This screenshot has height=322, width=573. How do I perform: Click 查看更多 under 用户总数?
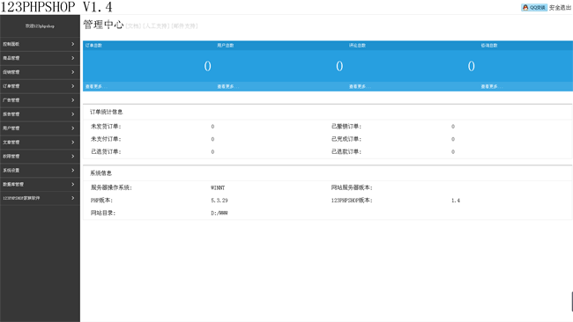coord(228,86)
